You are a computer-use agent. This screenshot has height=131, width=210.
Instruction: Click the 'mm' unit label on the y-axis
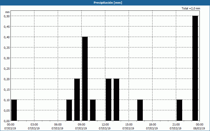click(x=7, y=12)
